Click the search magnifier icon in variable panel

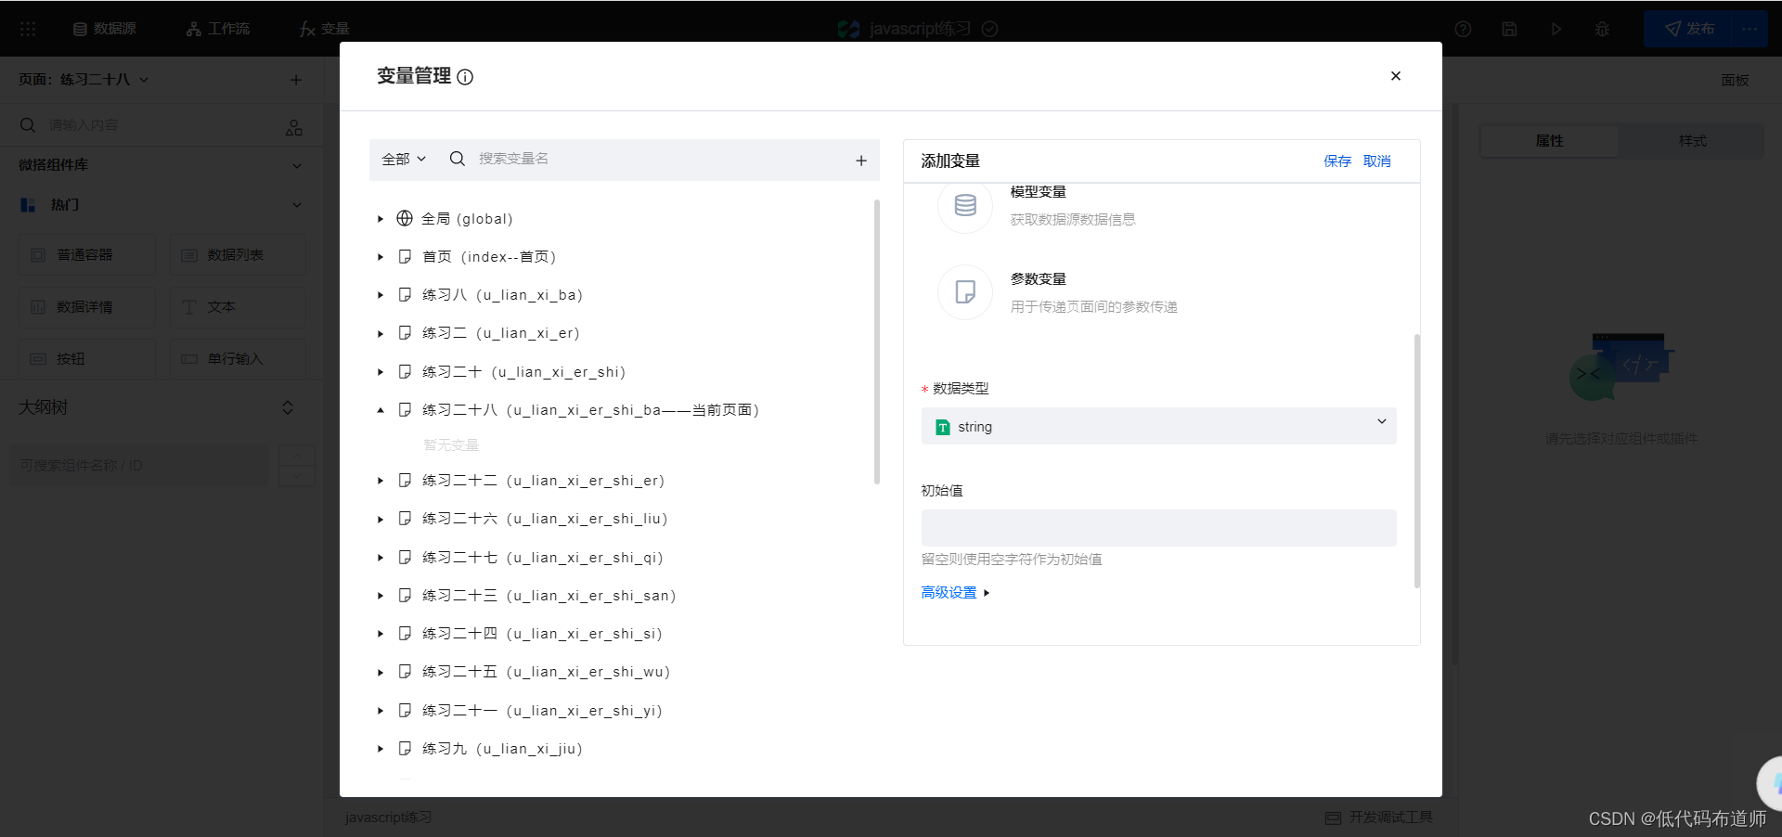coord(457,159)
